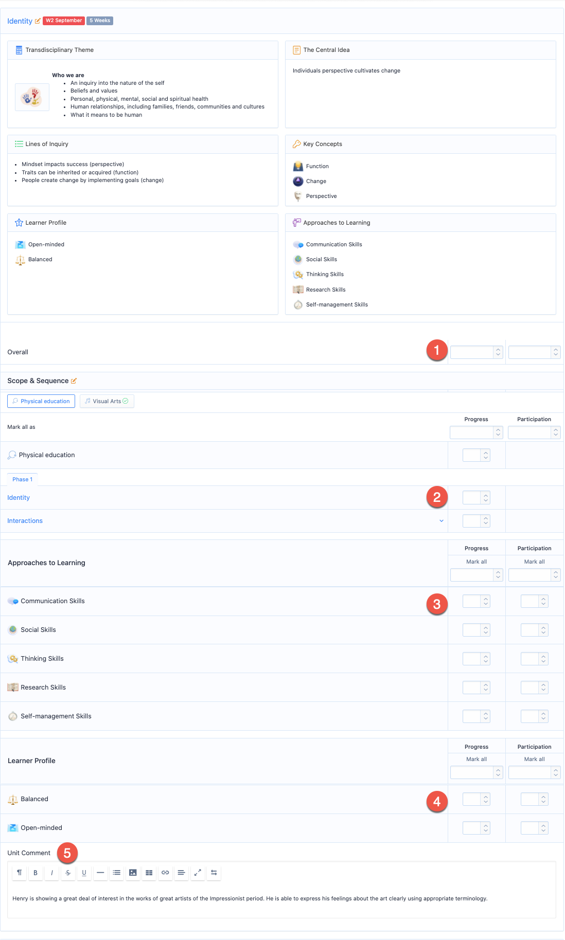Image resolution: width=565 pixels, height=940 pixels.
Task: Select the Physical education tab
Action: pos(41,401)
